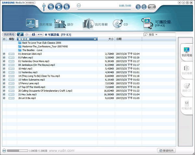Open 可攜設備 YP-K3 device section
195x155 pixels.
point(156,23)
